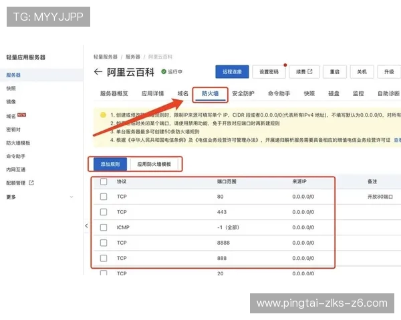Open the 磁盘 tab

(333, 93)
